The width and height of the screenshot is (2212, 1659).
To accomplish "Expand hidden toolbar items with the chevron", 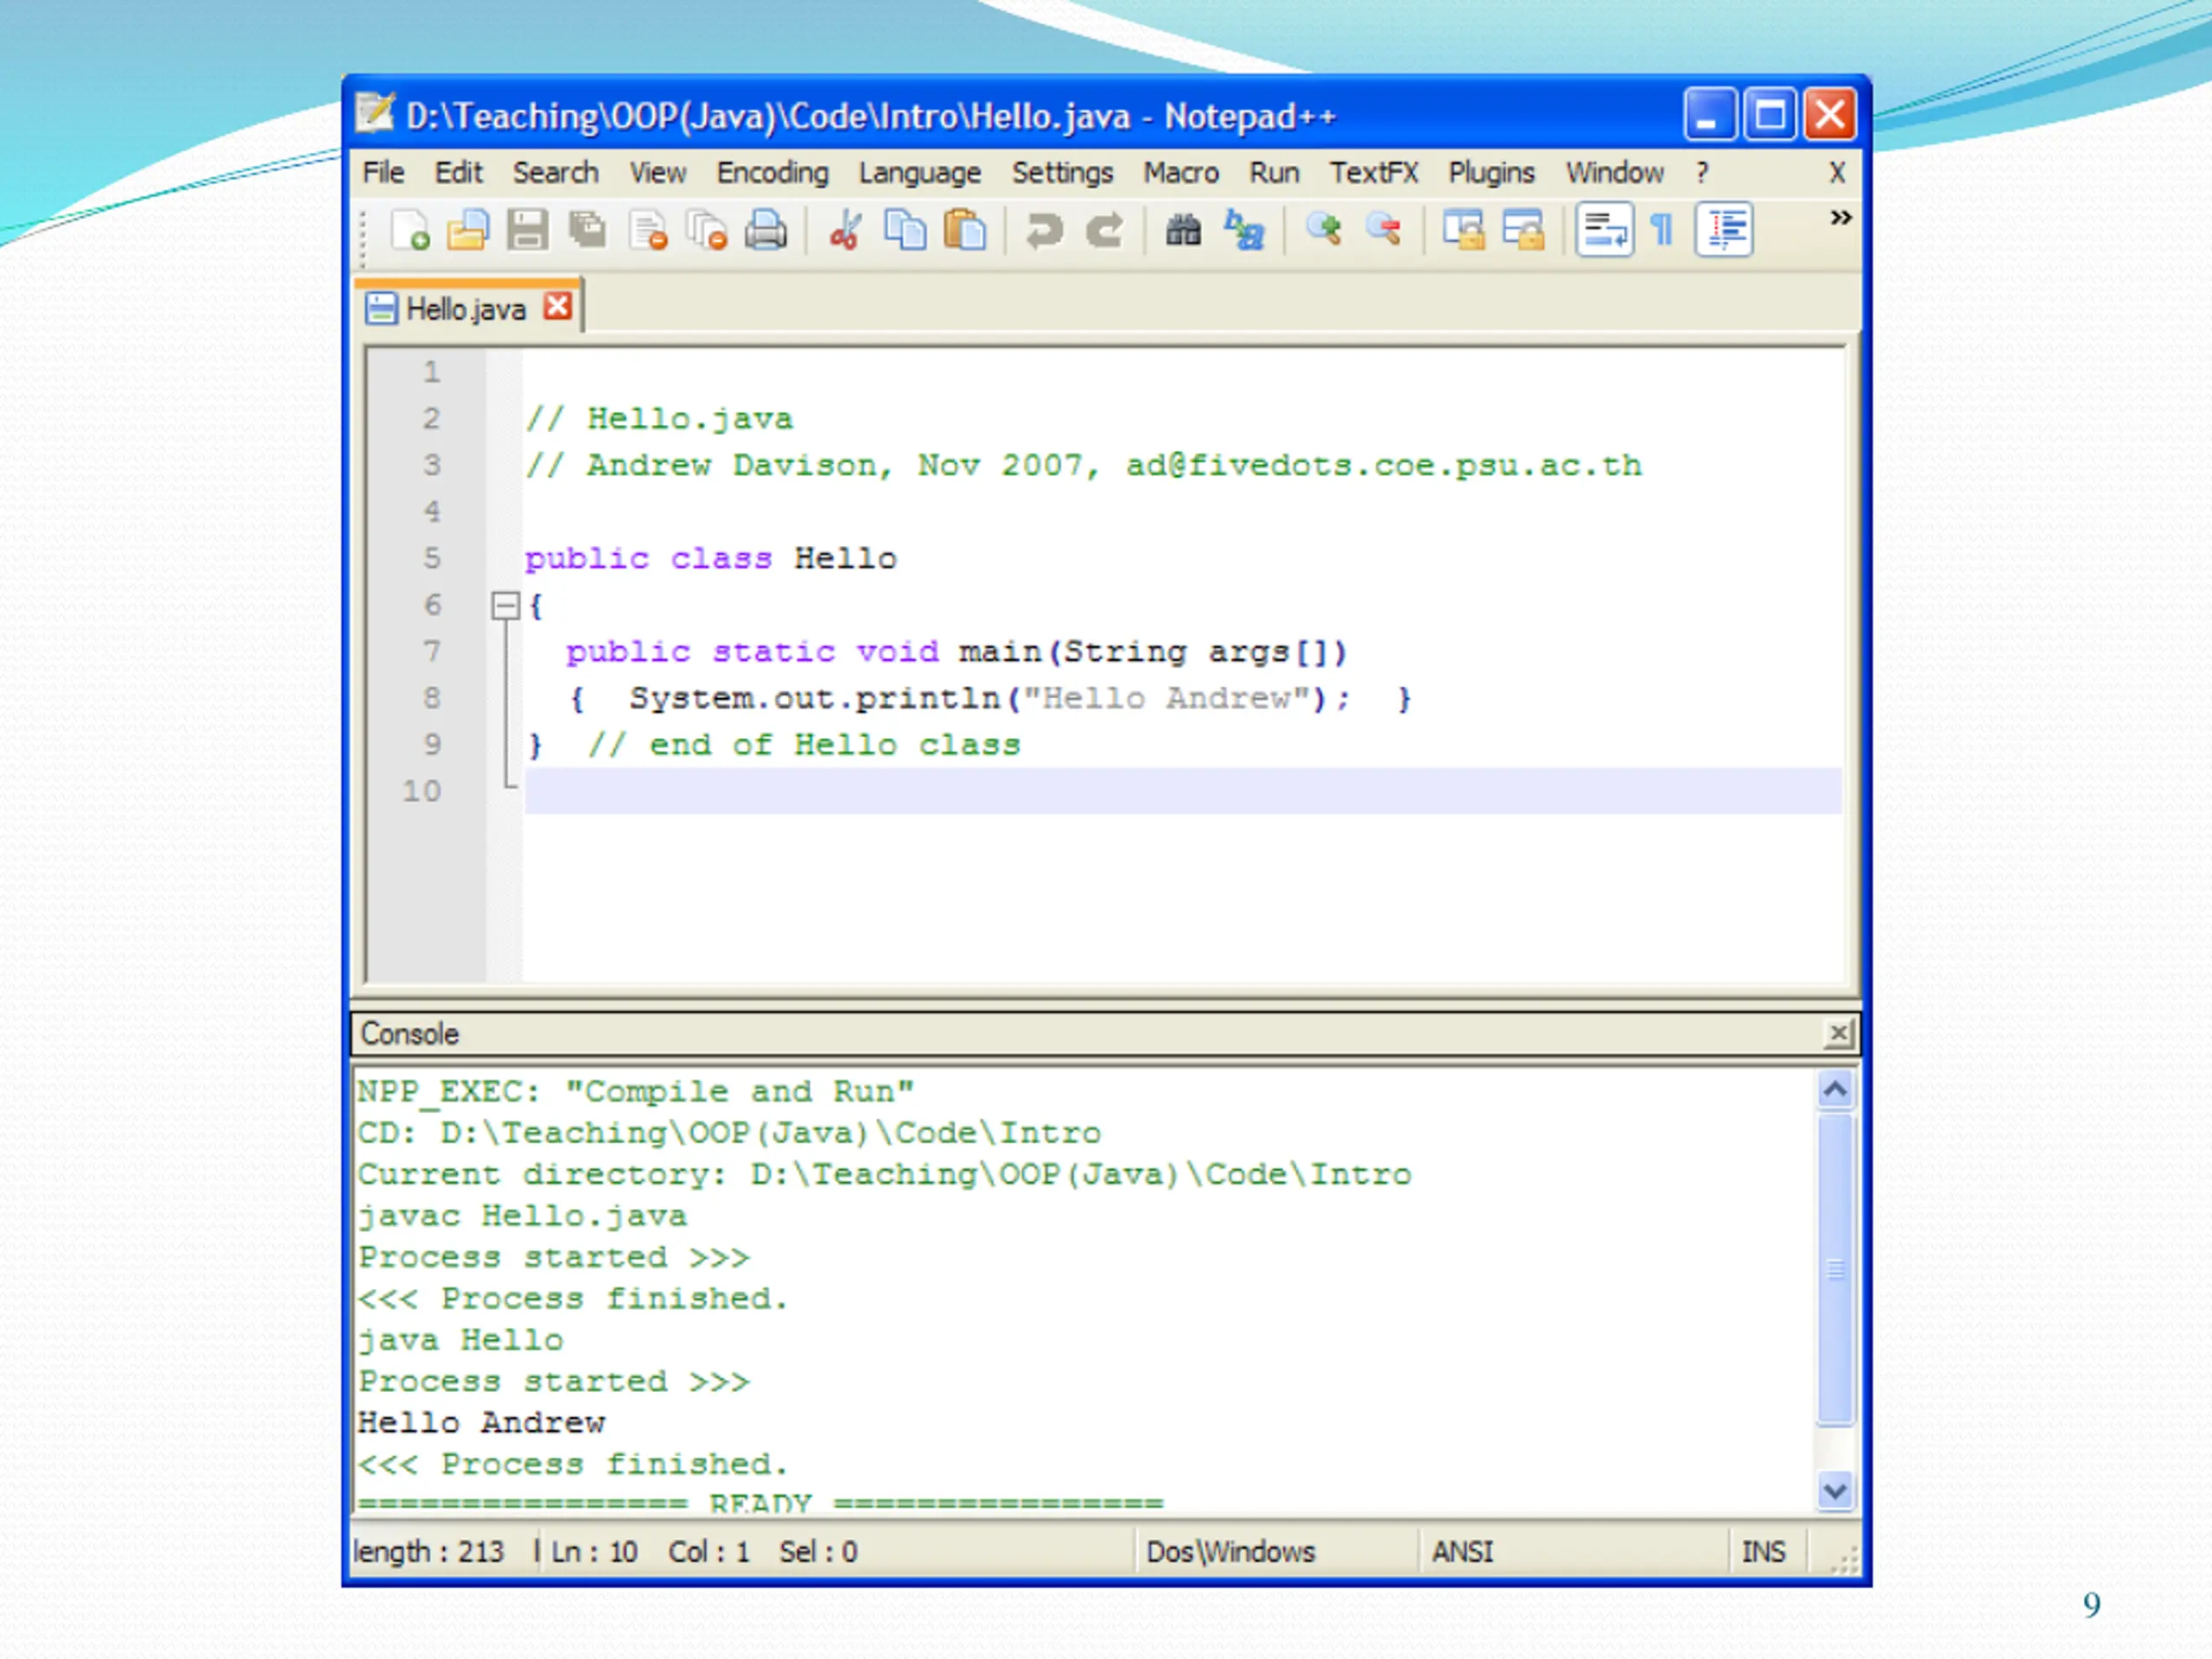I will 1840,217.
